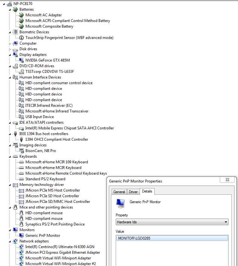Click the Imaging devices camera icon
This screenshot has height=266, width=238.
[15, 145]
